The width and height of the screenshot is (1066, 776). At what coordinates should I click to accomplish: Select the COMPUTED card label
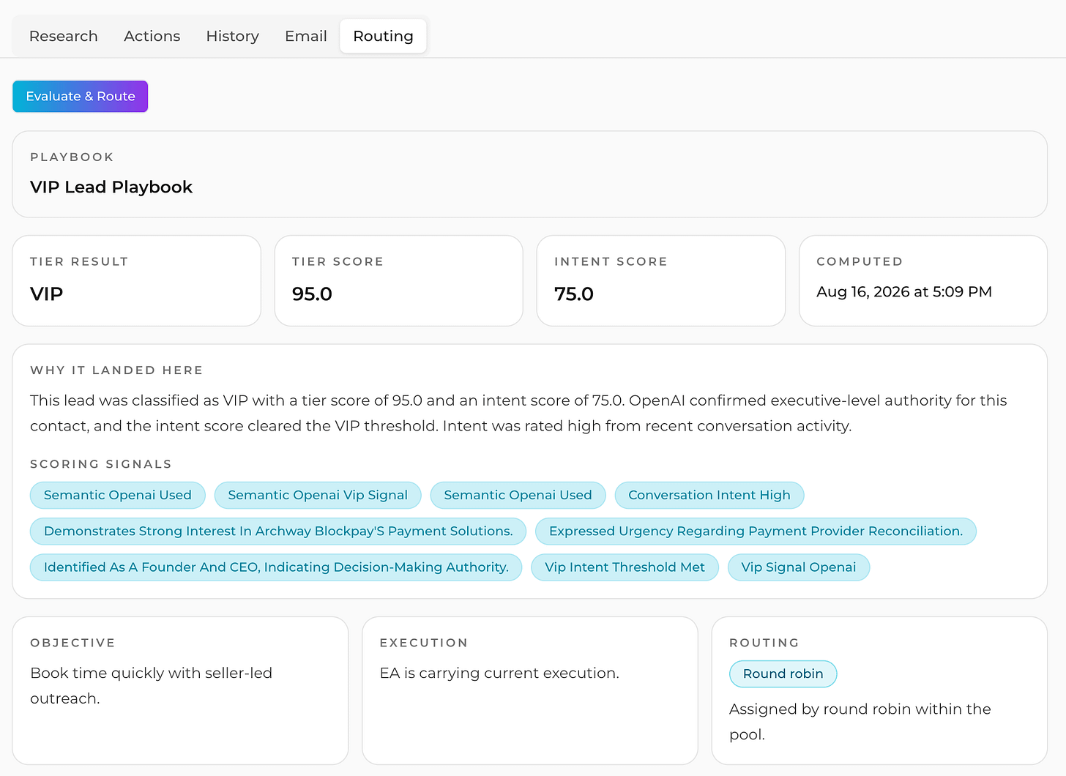tap(860, 261)
